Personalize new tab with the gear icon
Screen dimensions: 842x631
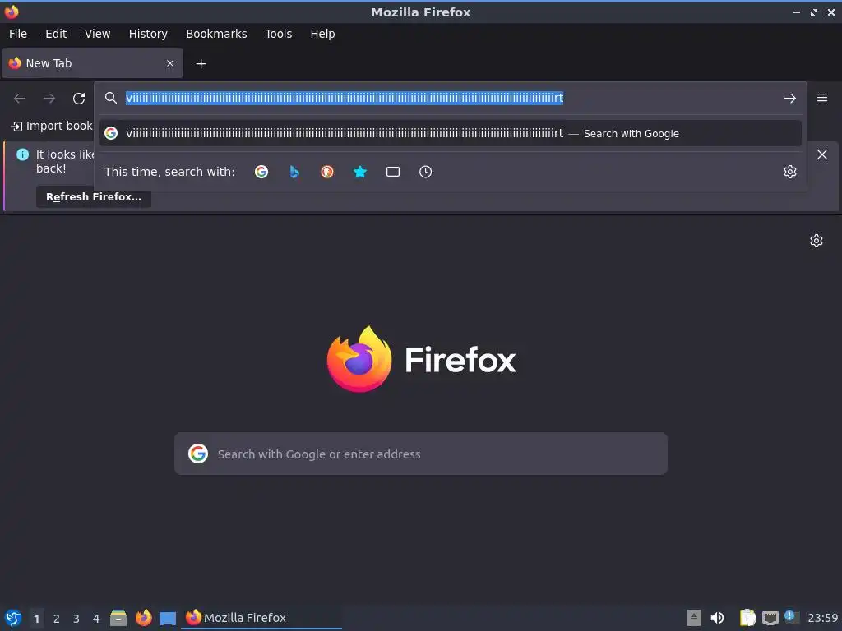coord(817,241)
